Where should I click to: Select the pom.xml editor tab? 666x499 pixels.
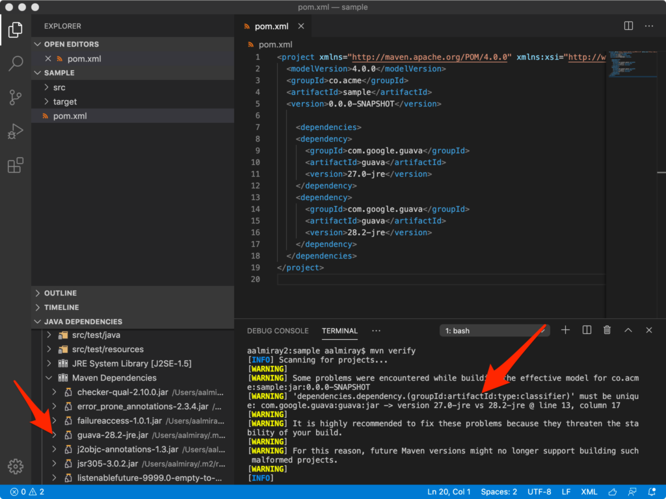pyautogui.click(x=271, y=26)
